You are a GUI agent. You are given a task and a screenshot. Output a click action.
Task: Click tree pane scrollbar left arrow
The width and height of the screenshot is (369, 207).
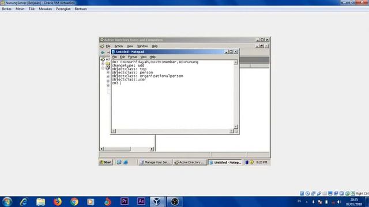[x=102, y=149]
